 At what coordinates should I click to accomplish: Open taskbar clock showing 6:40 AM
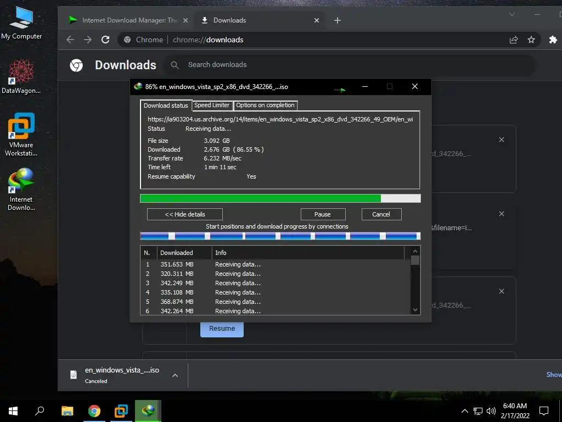515,411
